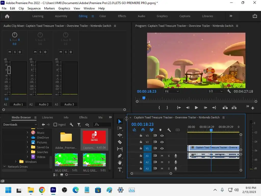This screenshot has width=261, height=196.
Task: Open the Fit zoom level dropdown
Action: (172, 91)
